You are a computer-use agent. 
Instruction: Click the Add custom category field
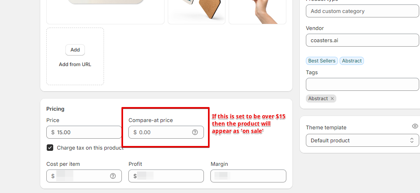pos(362,11)
